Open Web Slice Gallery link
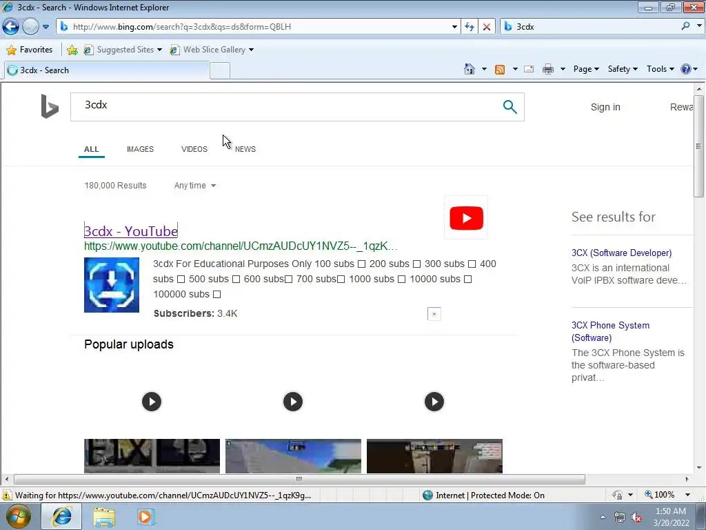The image size is (706, 530). [212, 50]
